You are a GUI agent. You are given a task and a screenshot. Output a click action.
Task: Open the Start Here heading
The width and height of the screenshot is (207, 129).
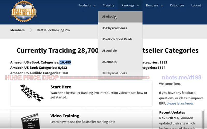61,87
